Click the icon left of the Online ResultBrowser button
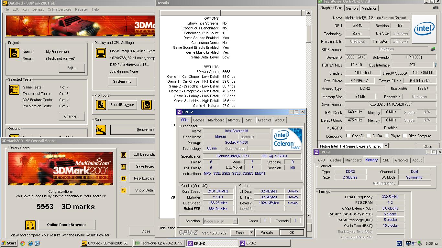442x248 pixels. pos(30,225)
